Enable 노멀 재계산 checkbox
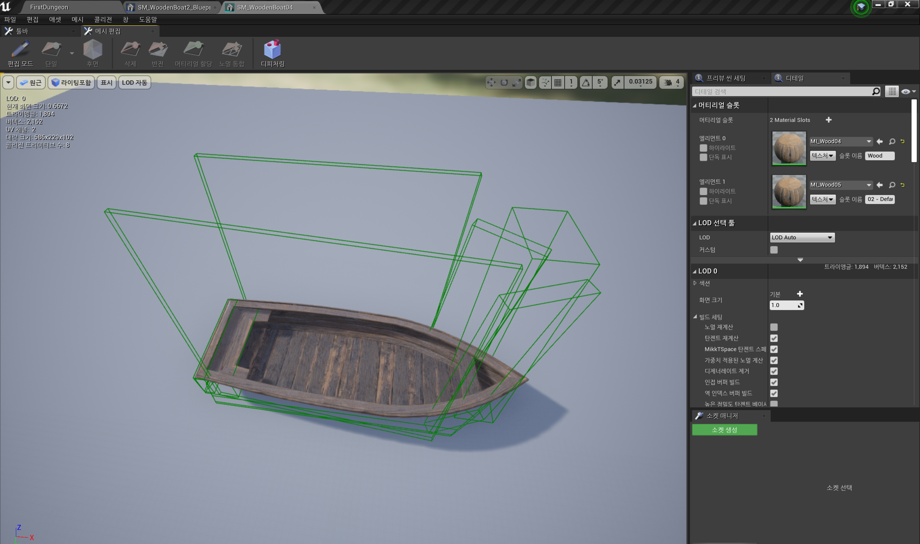The height and width of the screenshot is (544, 920). 774,327
